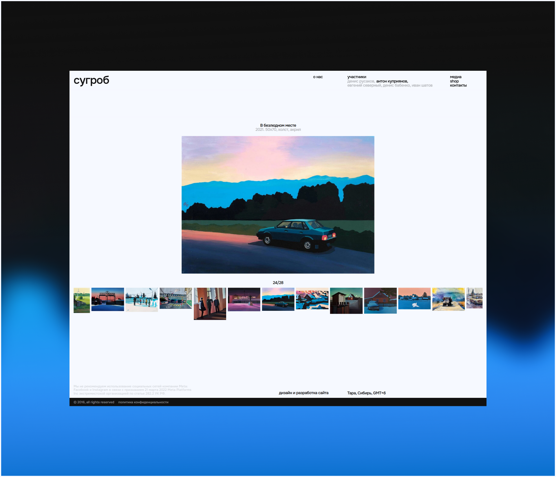The image size is (556, 477).
Task: Open thumbnail with truck on watercolor road
Action: click(x=448, y=299)
